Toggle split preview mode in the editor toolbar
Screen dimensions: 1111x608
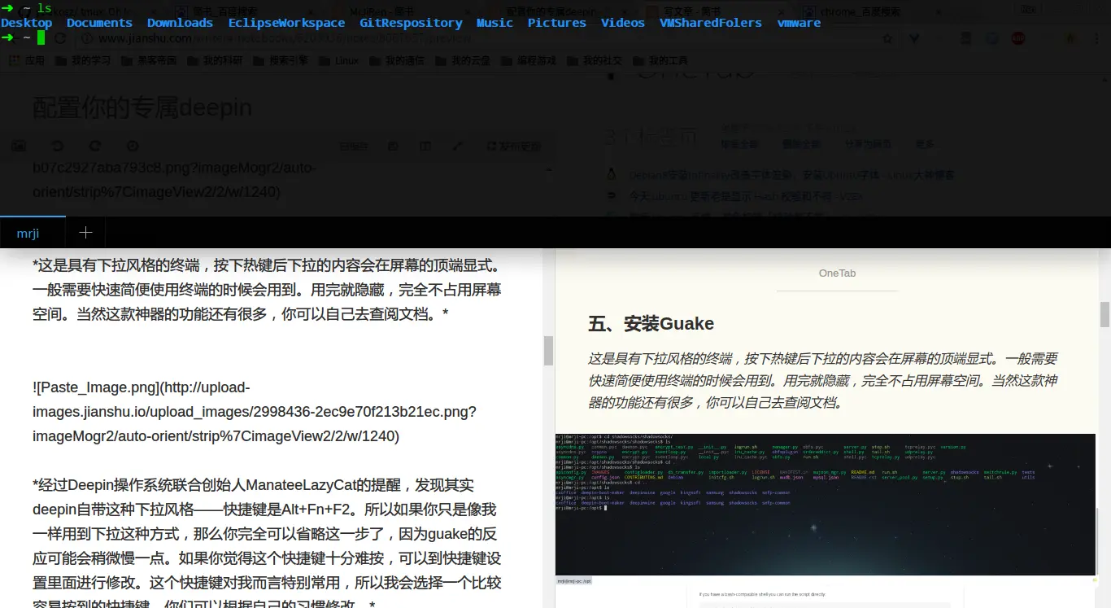[425, 146]
